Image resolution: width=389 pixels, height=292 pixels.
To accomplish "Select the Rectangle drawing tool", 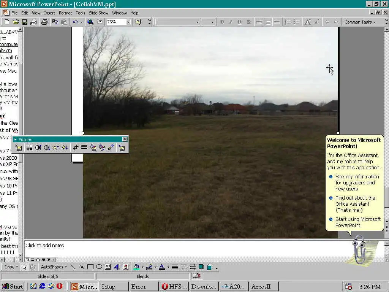I will [90, 267].
